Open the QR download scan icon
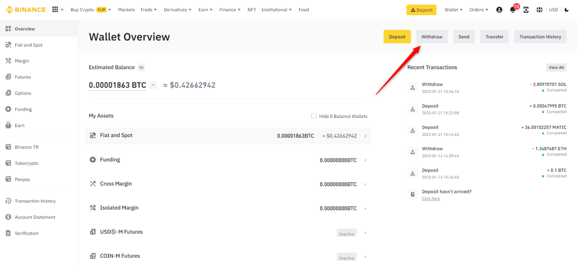The height and width of the screenshot is (269, 577). click(x=526, y=10)
